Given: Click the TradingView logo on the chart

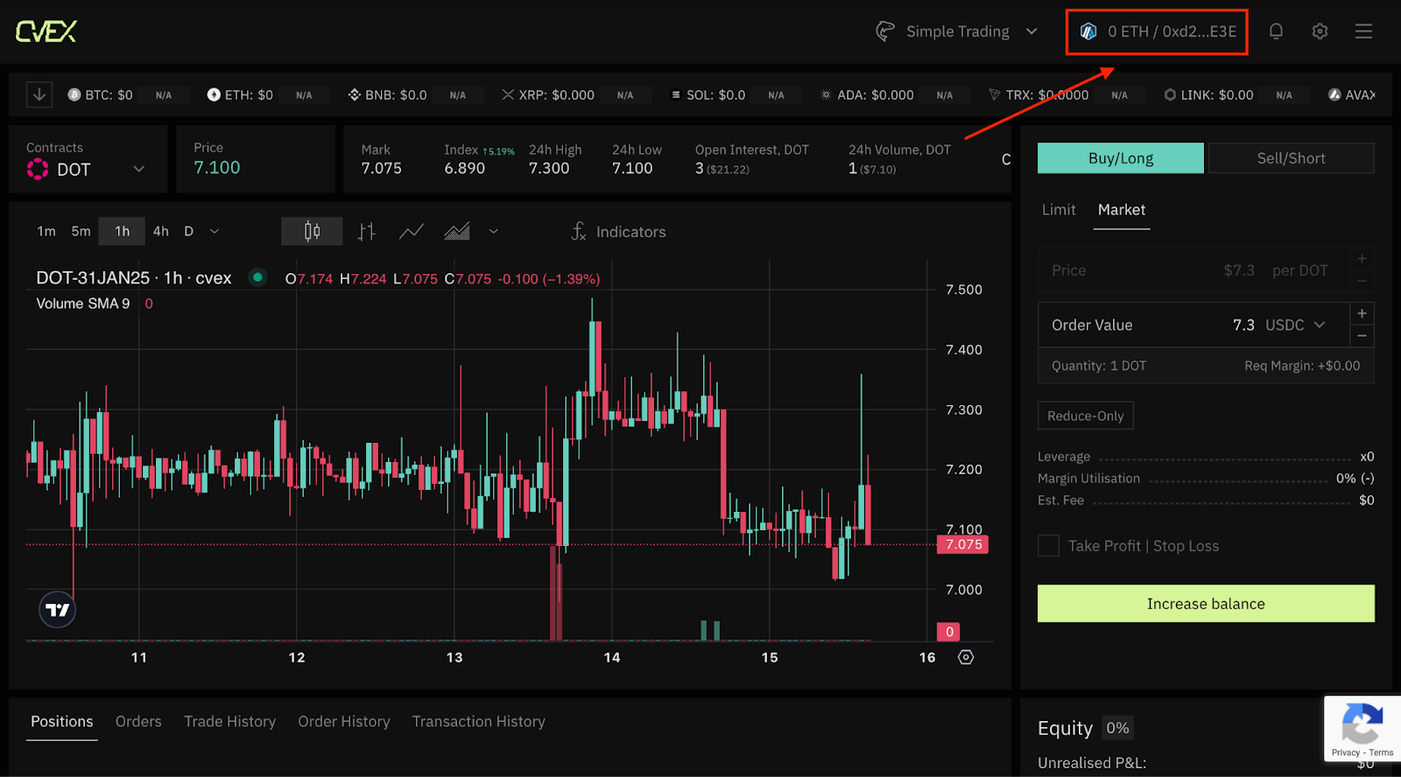Looking at the screenshot, I should click(58, 610).
